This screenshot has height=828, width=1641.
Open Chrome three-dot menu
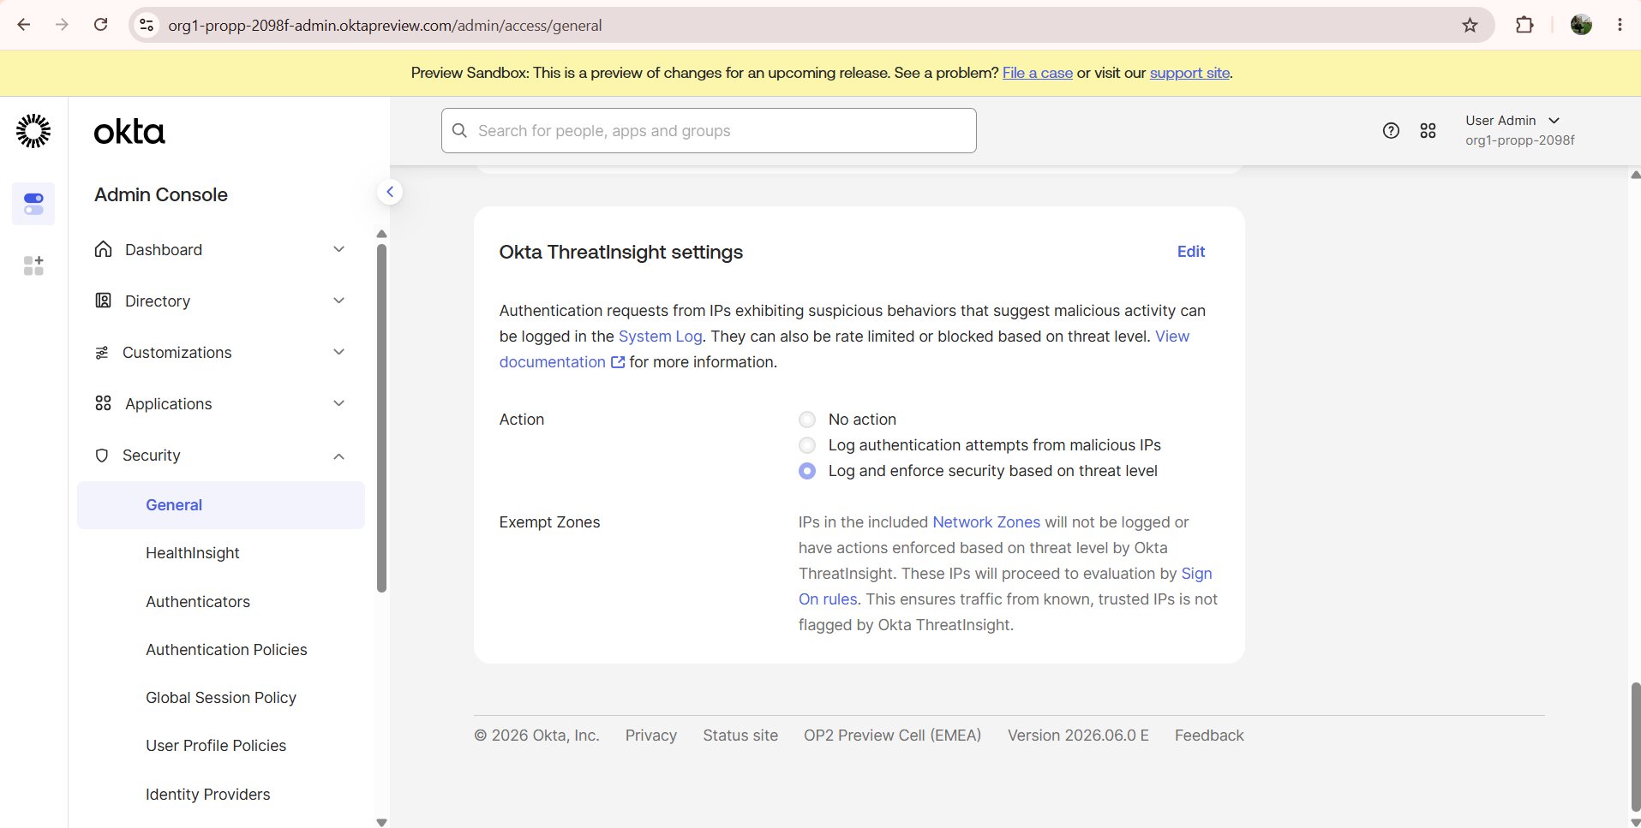coord(1620,25)
